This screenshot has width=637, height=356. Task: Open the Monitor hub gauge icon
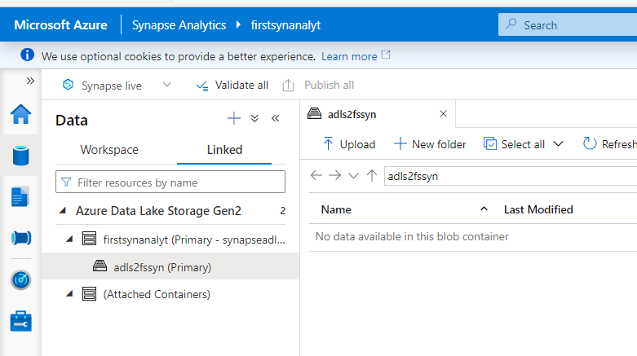tap(20, 279)
